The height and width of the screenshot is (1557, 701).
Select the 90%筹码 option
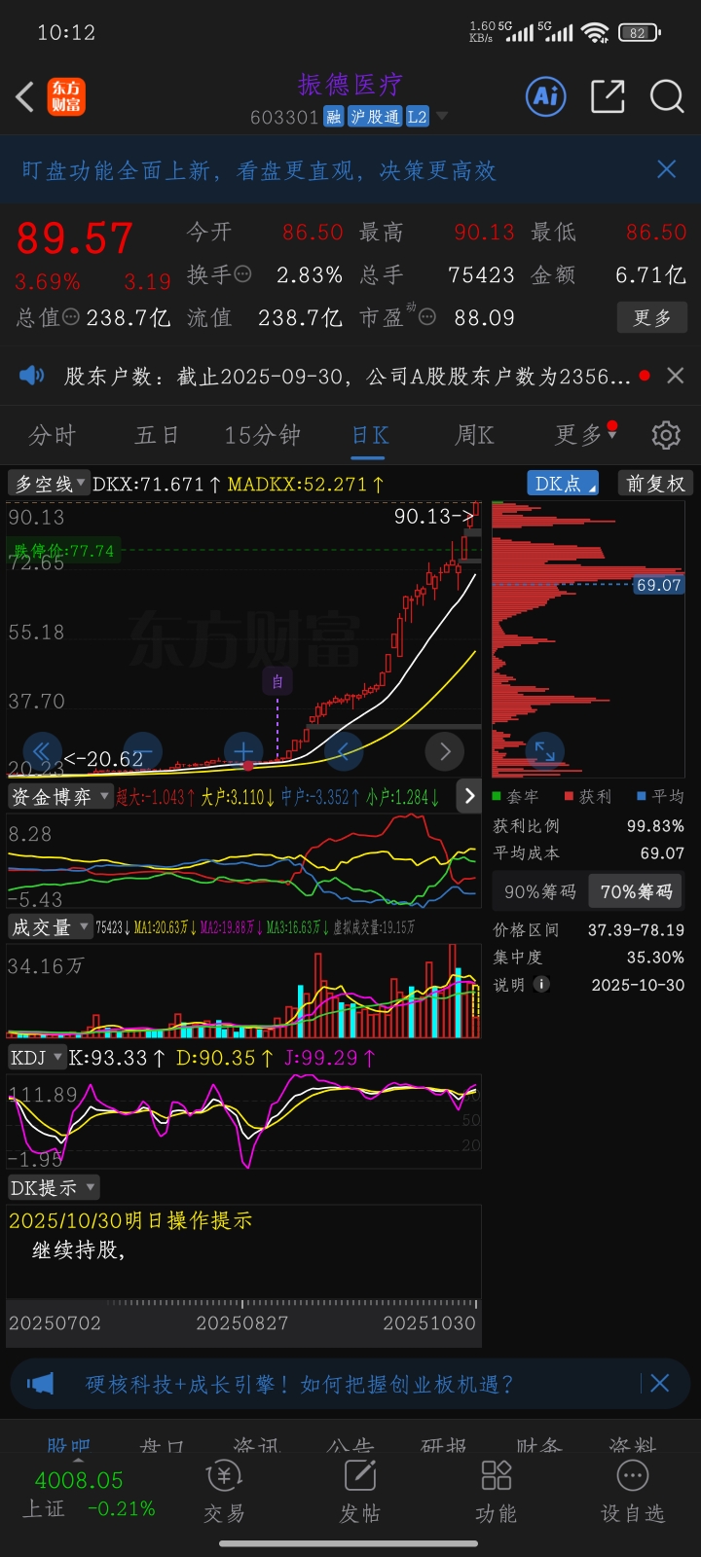[x=540, y=891]
